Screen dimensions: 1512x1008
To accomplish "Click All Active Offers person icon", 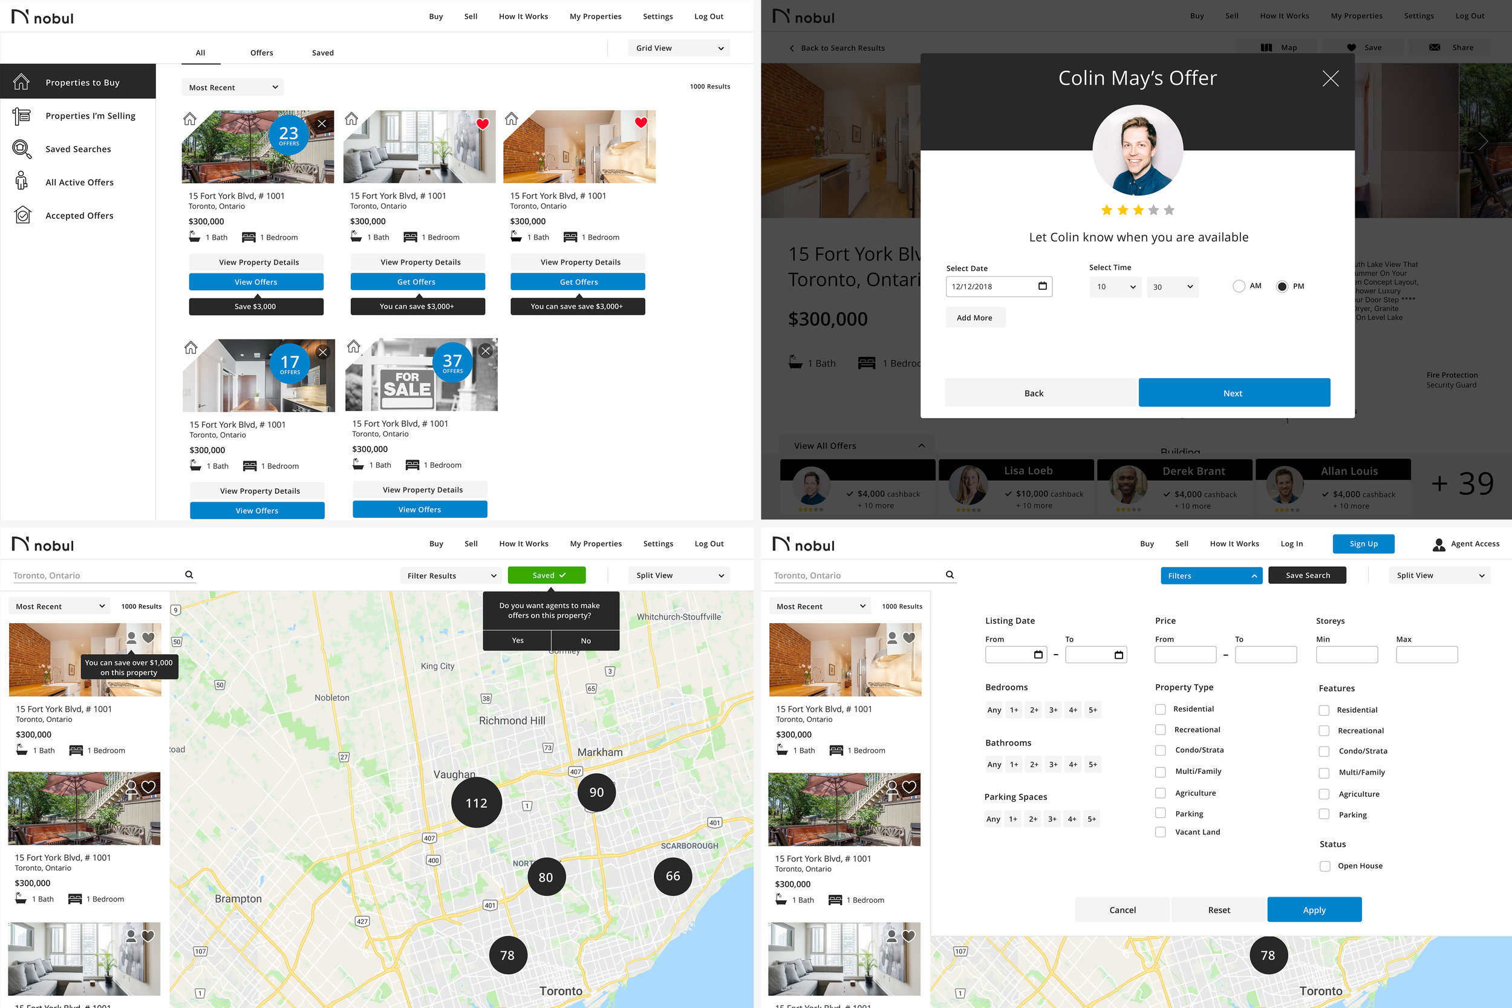I will pyautogui.click(x=21, y=182).
